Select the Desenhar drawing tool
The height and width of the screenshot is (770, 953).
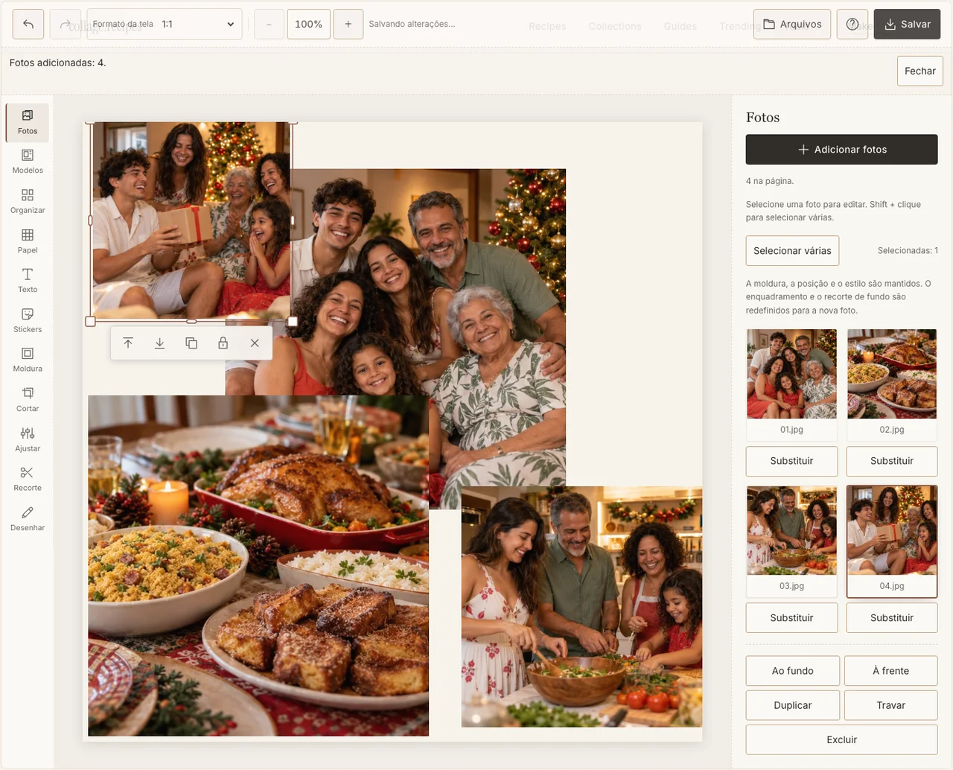click(x=28, y=519)
